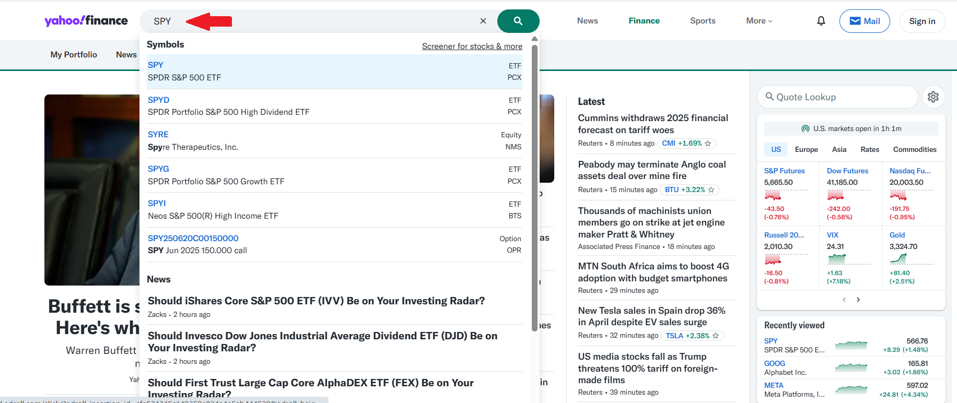Select SPYG Growth ETF suggestion
This screenshot has height=403, width=957.
point(334,175)
